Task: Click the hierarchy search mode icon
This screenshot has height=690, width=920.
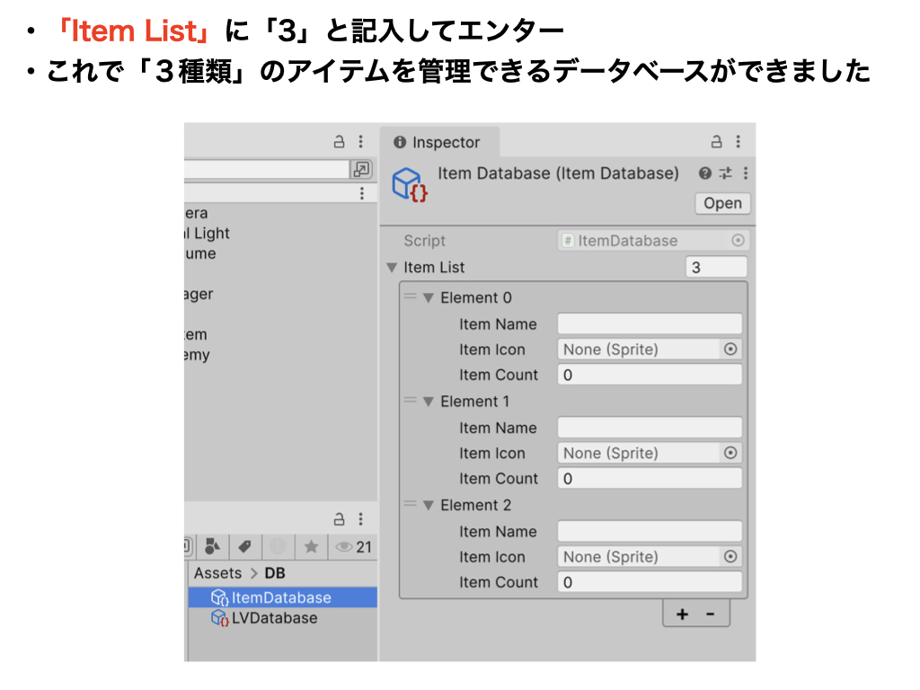Action: (361, 169)
